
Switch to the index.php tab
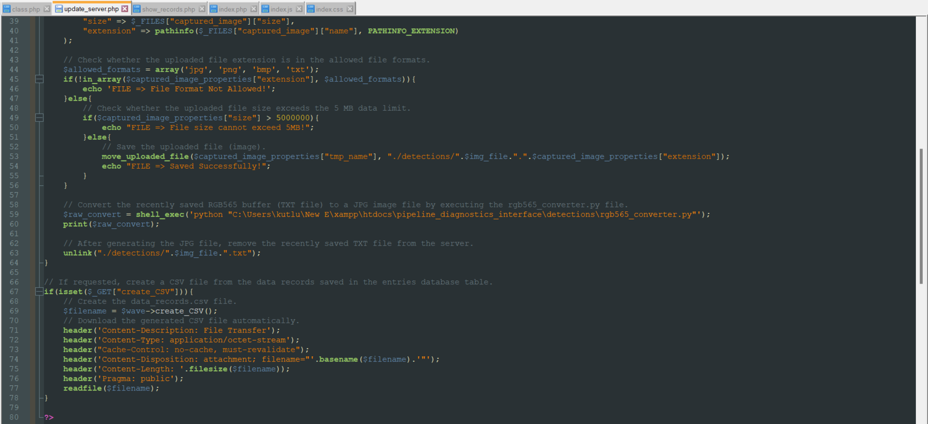pyautogui.click(x=232, y=9)
